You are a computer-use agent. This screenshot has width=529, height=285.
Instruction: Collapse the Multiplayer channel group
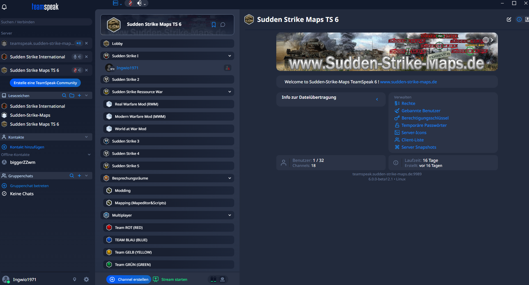(x=230, y=215)
